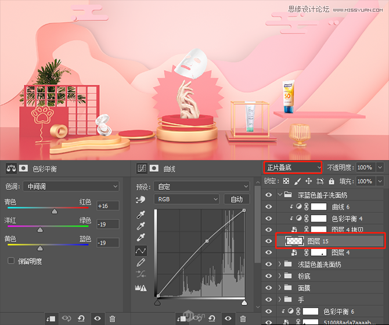
Task: Click the trash icon in Curves panel
Action: point(242,318)
